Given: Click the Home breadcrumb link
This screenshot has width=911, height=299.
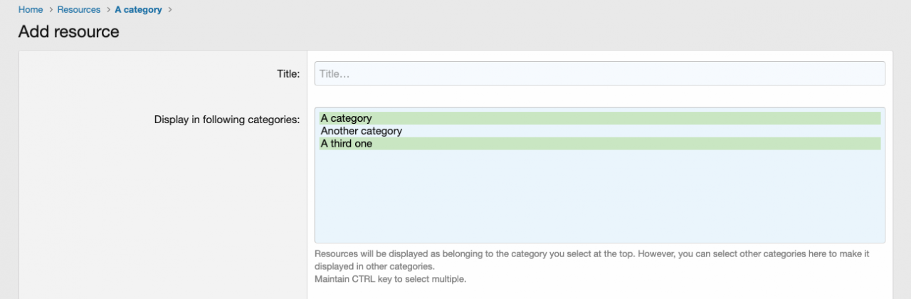Looking at the screenshot, I should (x=31, y=10).
